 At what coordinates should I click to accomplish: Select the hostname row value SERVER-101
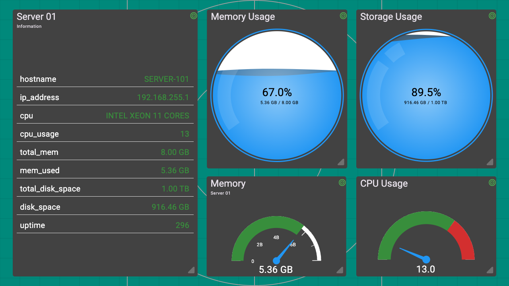tap(166, 79)
